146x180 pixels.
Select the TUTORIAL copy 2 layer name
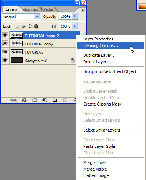click(x=42, y=36)
